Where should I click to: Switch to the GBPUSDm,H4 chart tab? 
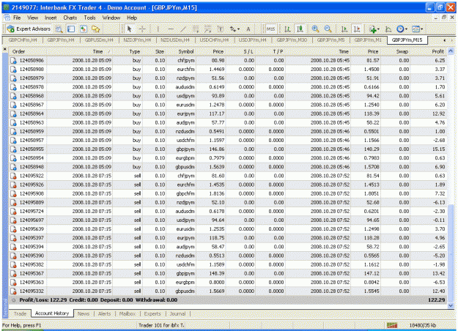coord(99,40)
